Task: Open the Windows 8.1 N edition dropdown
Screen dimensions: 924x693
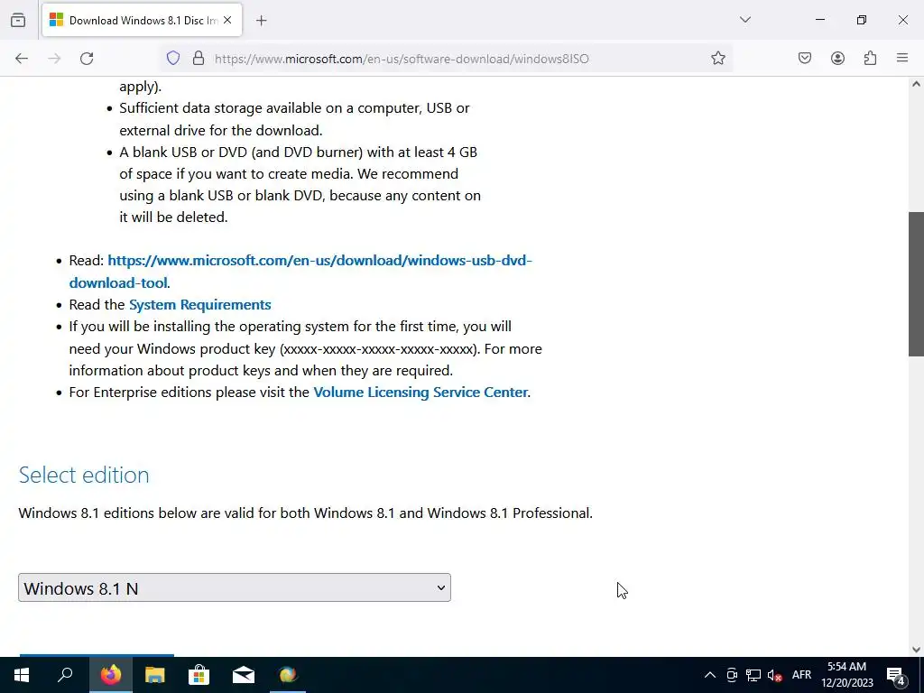Action: [235, 587]
